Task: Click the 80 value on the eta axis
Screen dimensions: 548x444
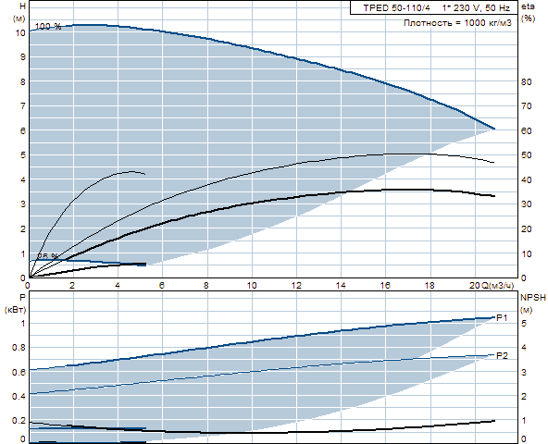Action: (x=527, y=81)
